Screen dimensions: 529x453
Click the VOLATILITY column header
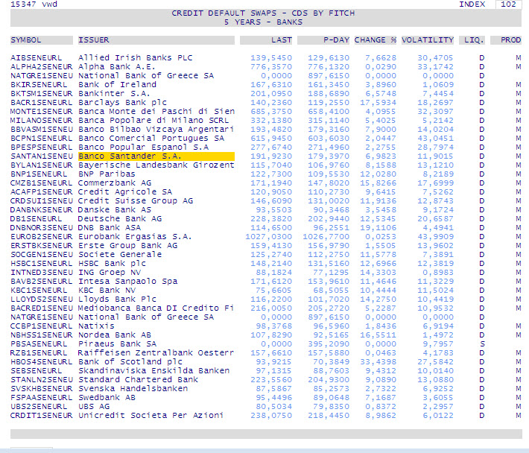[428, 40]
